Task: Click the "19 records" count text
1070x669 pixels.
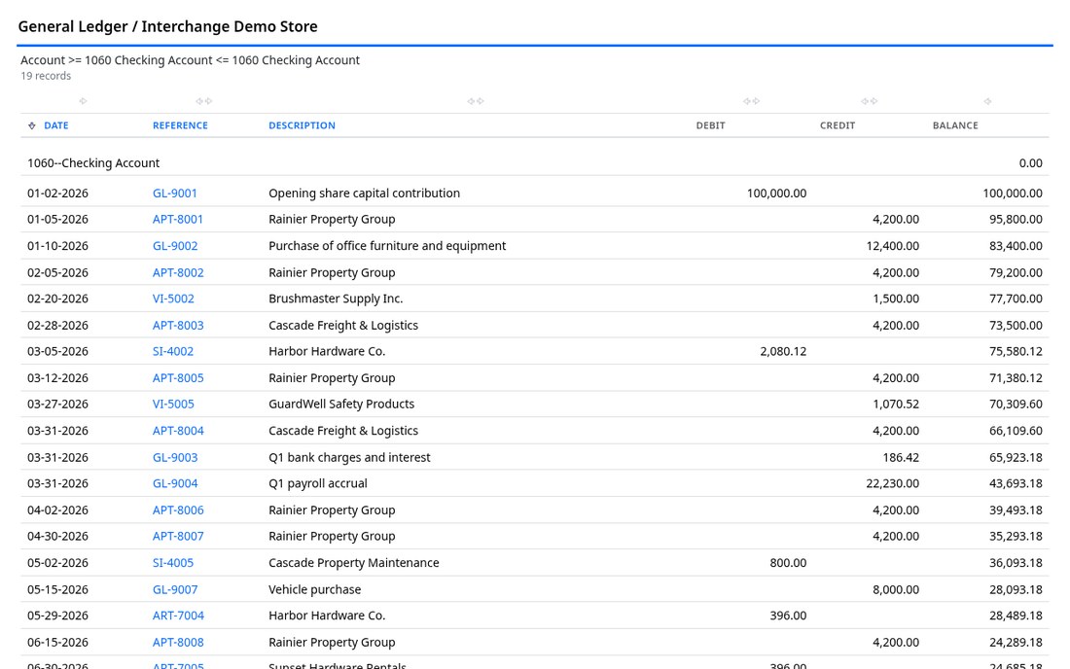Action: click(x=46, y=76)
